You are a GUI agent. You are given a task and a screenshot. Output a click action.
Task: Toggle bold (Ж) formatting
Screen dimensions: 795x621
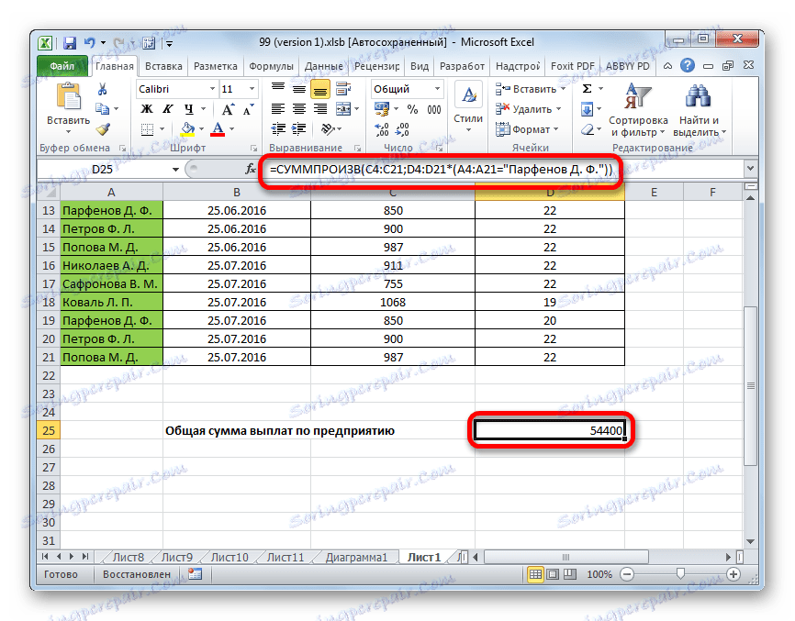pos(145,109)
